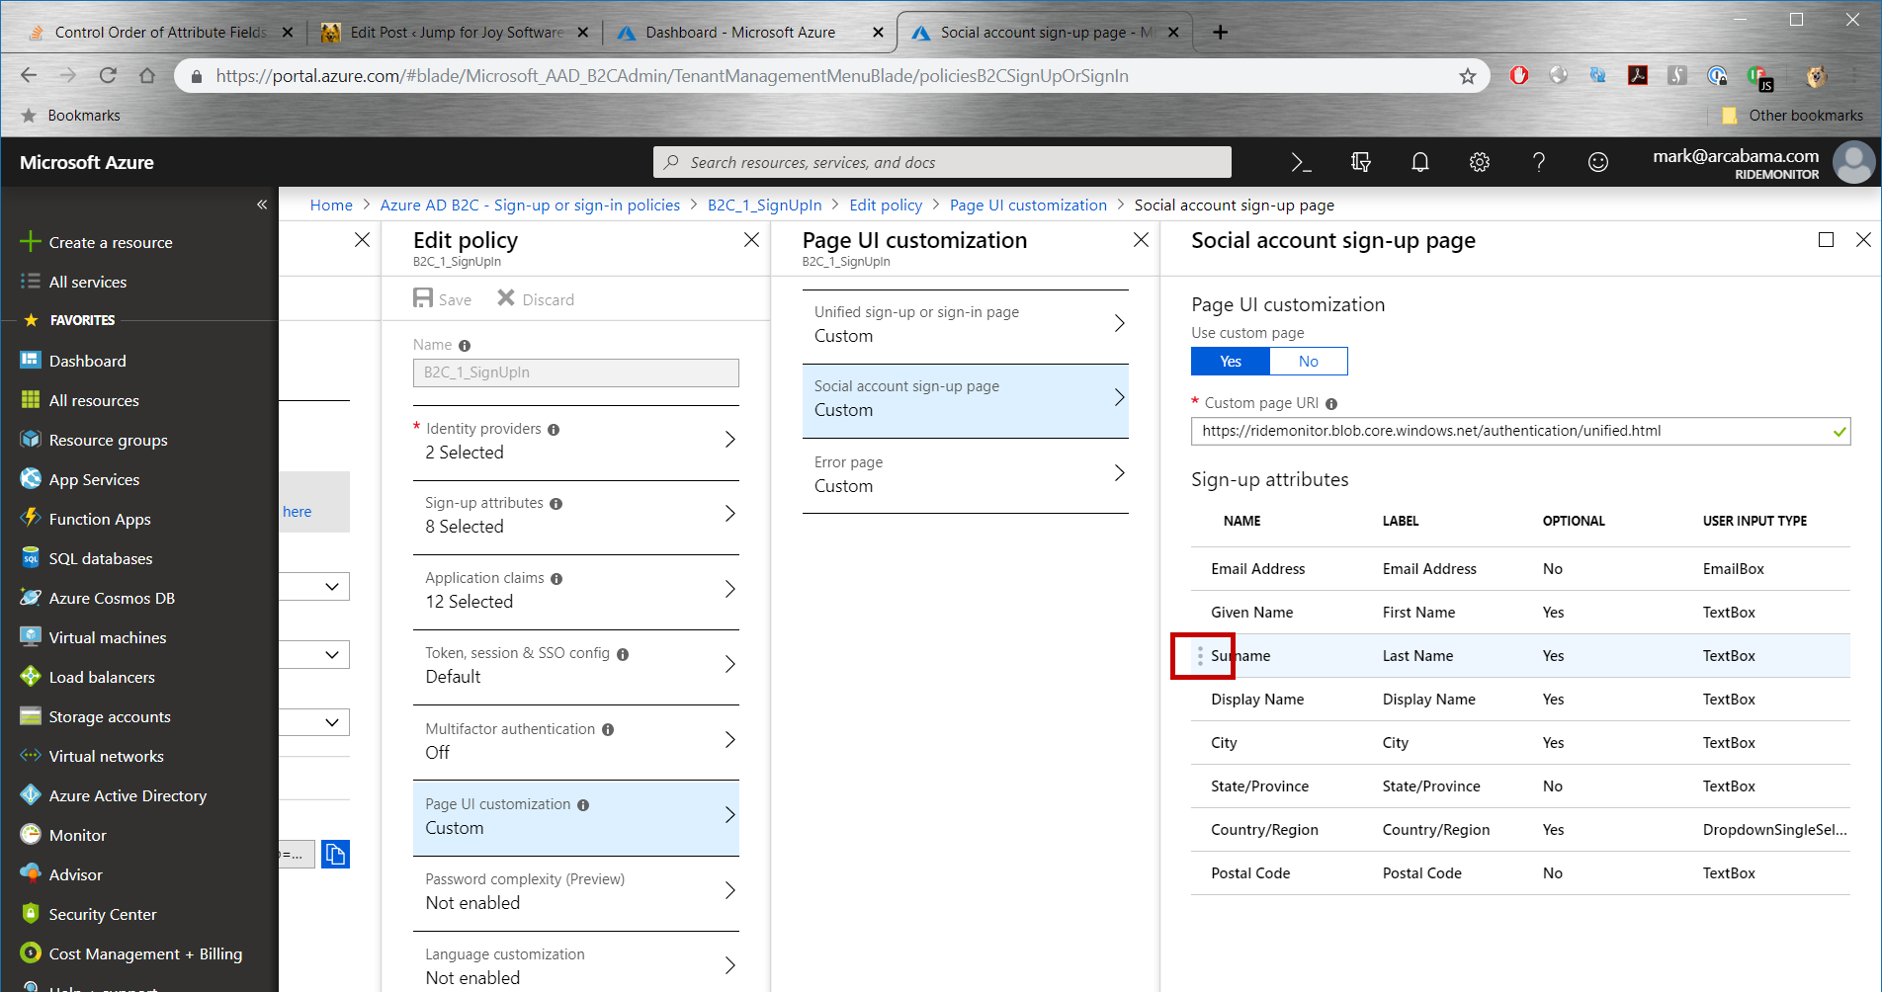Focus the Azure search resources box
This screenshot has width=1882, height=992.
click(x=942, y=162)
